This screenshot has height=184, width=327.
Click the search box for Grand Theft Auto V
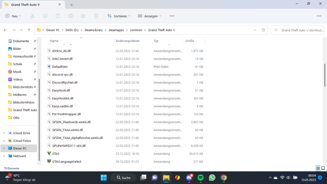tap(297, 30)
